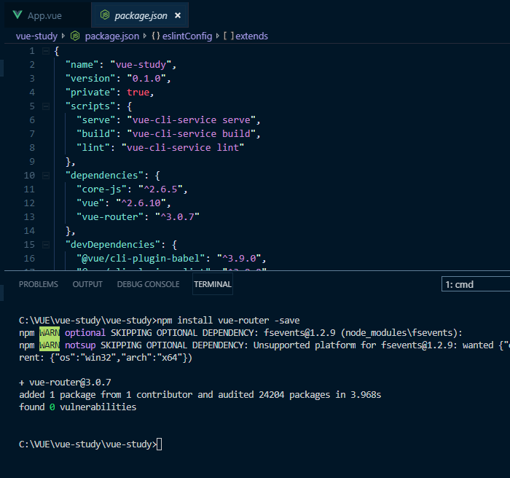510x478 pixels.
Task: Click "vue-cli-service lint" on line 8
Action: [182, 148]
